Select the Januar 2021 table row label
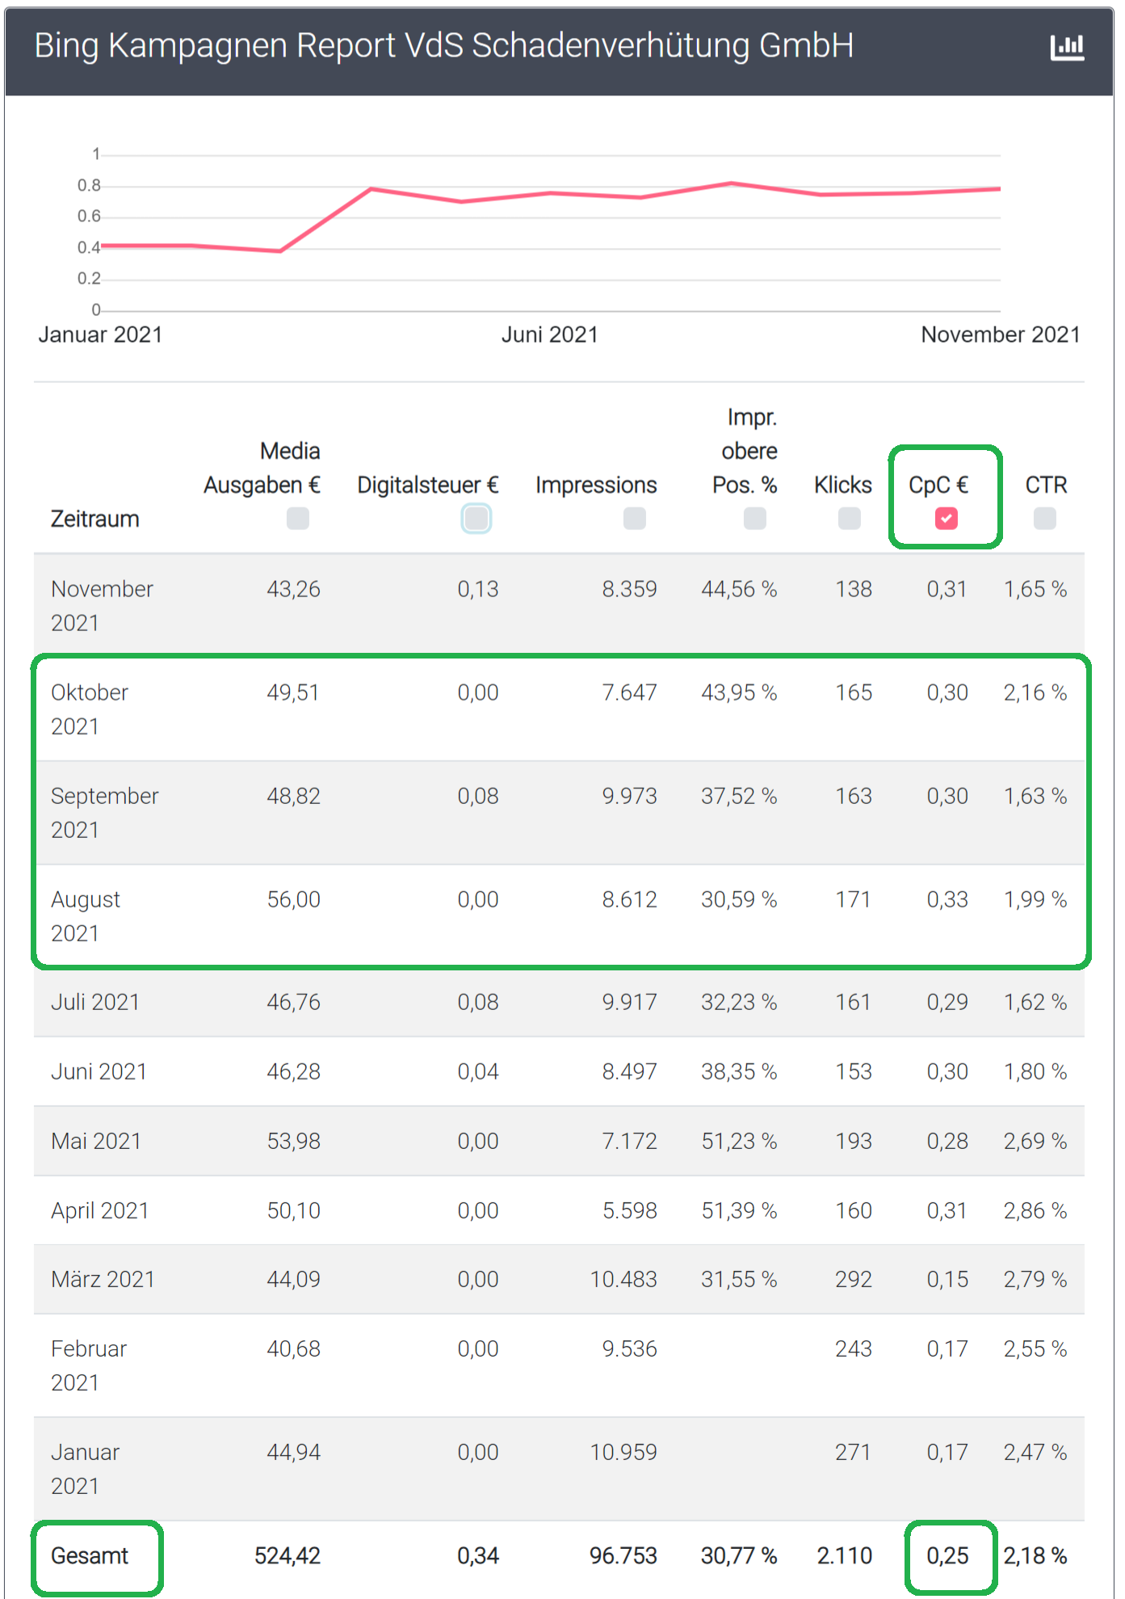 tap(86, 1469)
